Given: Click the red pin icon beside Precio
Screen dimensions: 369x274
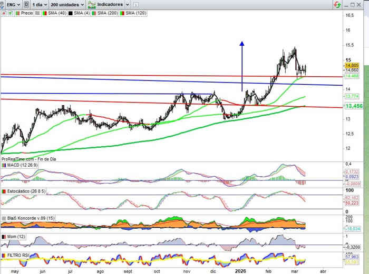Looking at the screenshot, I should [4, 12].
